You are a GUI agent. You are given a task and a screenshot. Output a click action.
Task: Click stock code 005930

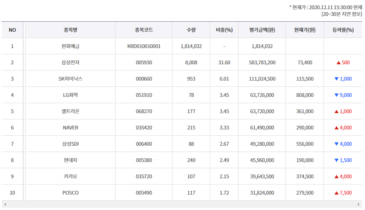(144, 63)
